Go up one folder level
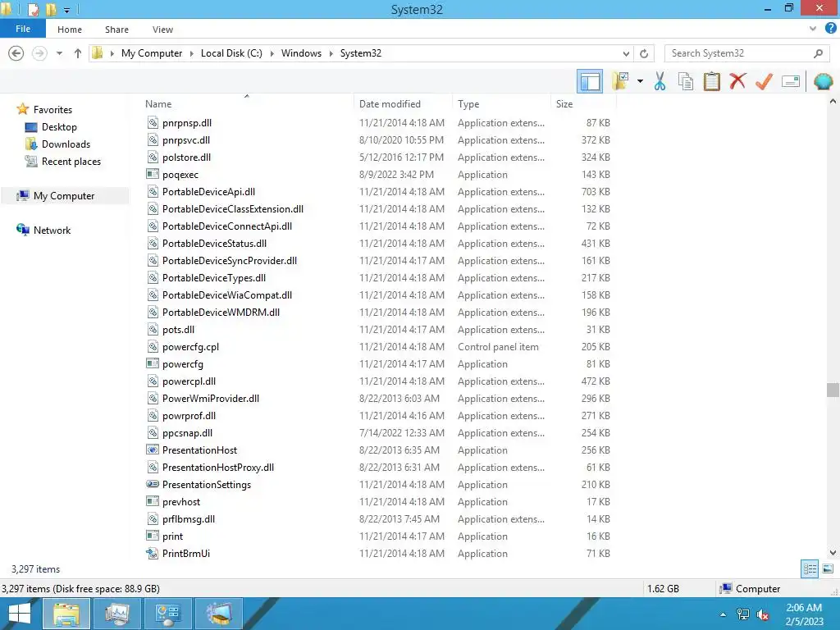This screenshot has height=630, width=840. (x=78, y=53)
